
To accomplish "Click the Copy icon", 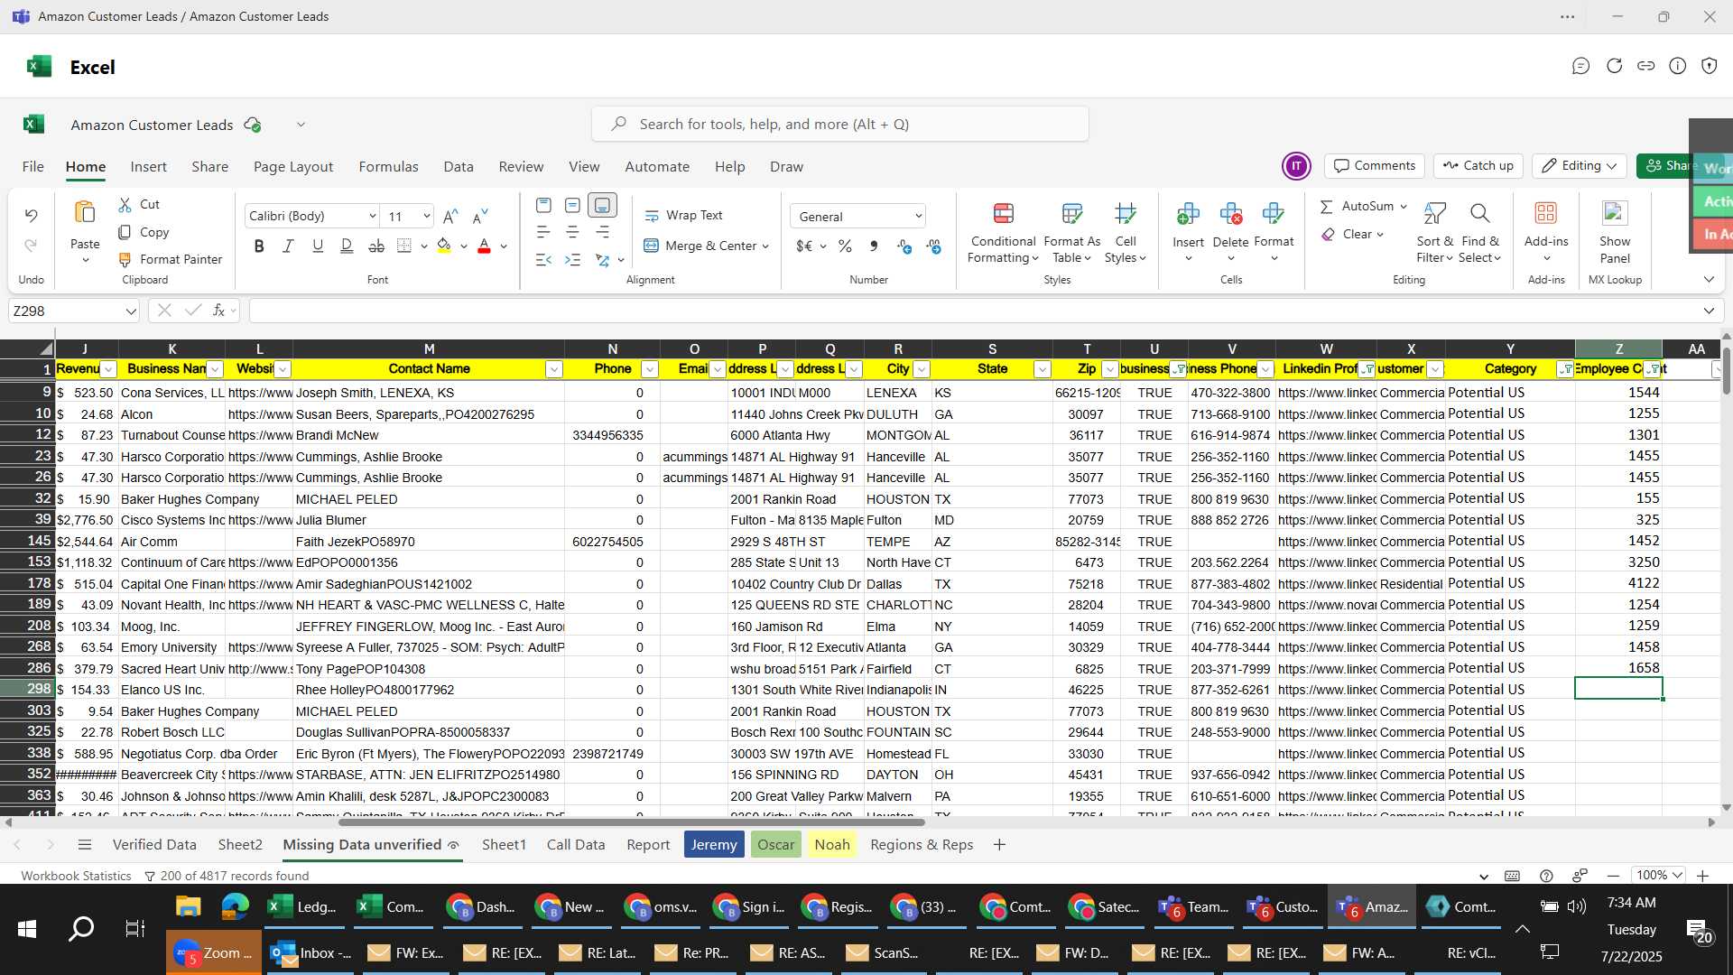I will (125, 232).
